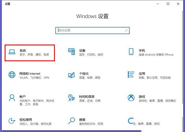This screenshot has height=132, width=185.
Task: Select the 个性化 category title
Action: [84, 74]
